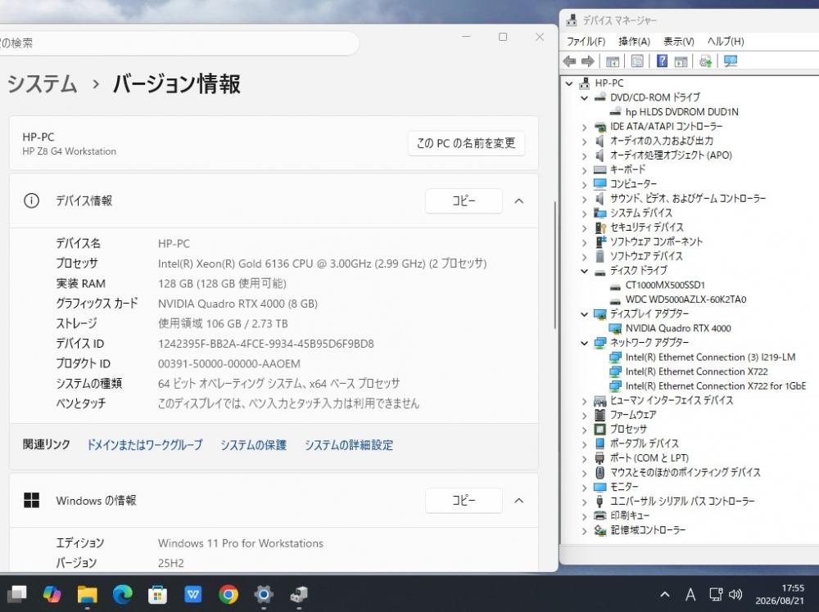
Task: Click the Windows 11 Pro for Workstations text
Action: coord(240,543)
